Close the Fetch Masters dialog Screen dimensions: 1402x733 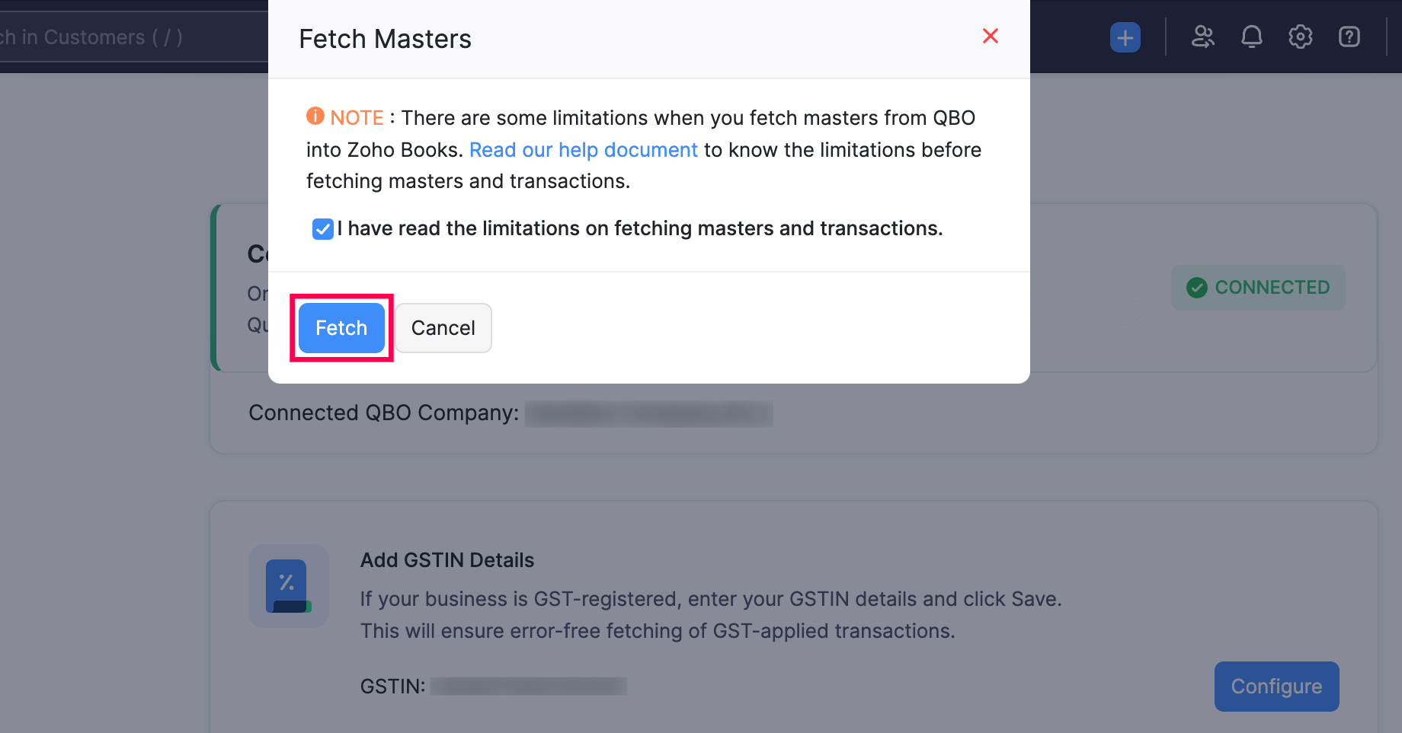[x=990, y=36]
